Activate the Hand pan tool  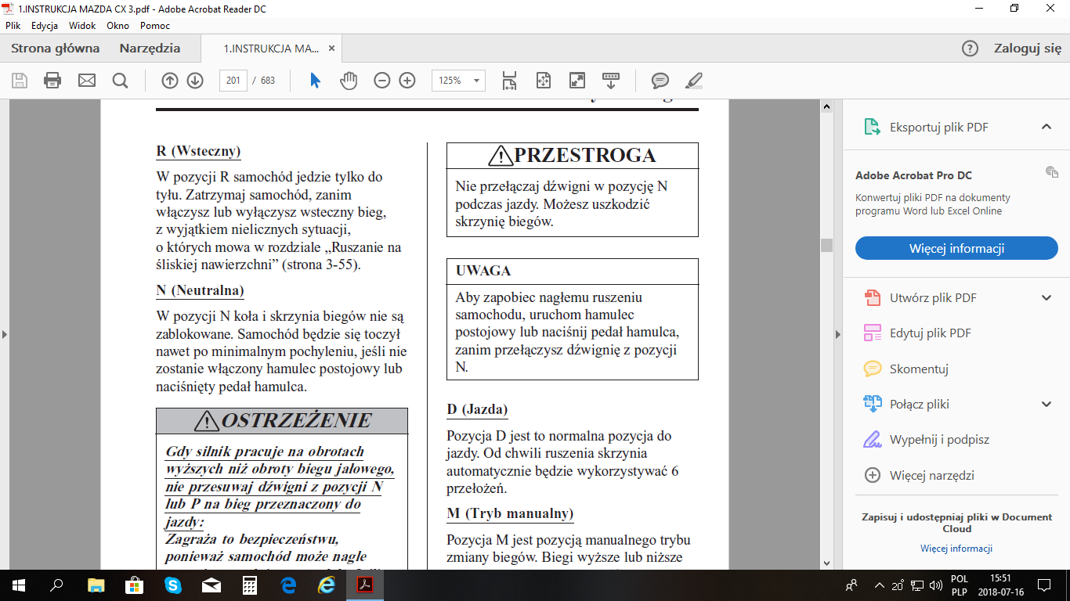tap(349, 81)
